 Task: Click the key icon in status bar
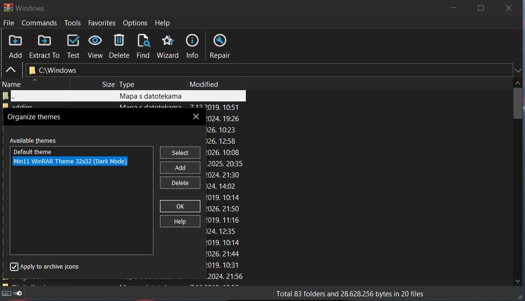(x=18, y=293)
